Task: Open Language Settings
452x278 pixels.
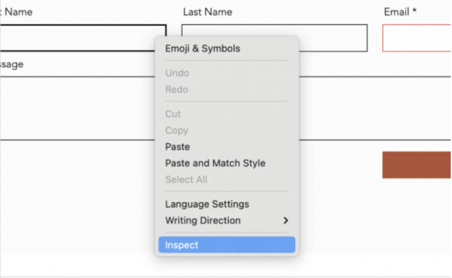Action: click(x=207, y=204)
